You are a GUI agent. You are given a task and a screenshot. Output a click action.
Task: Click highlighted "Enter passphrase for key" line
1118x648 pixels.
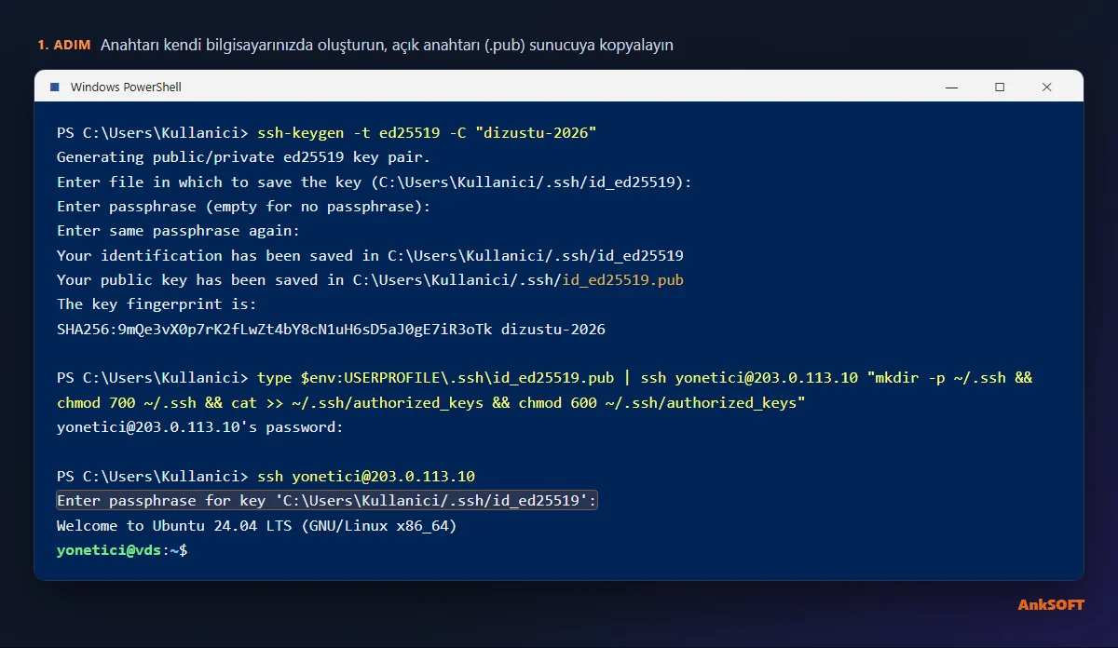pyautogui.click(x=327, y=501)
